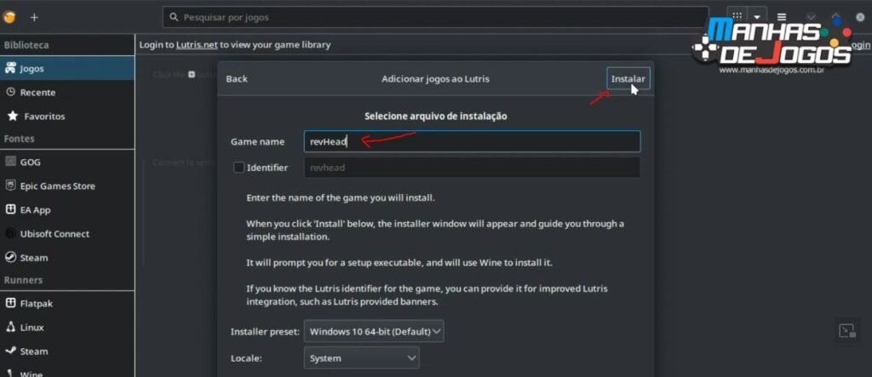Image resolution: width=872 pixels, height=377 pixels.
Task: Select the Linux runner in the sidebar
Action: 66,328
